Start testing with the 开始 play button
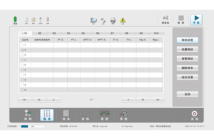Image resolution: width=214 pixels, height=140 pixels. click(196, 20)
